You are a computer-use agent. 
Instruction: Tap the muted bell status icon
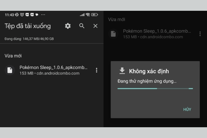click(17, 15)
